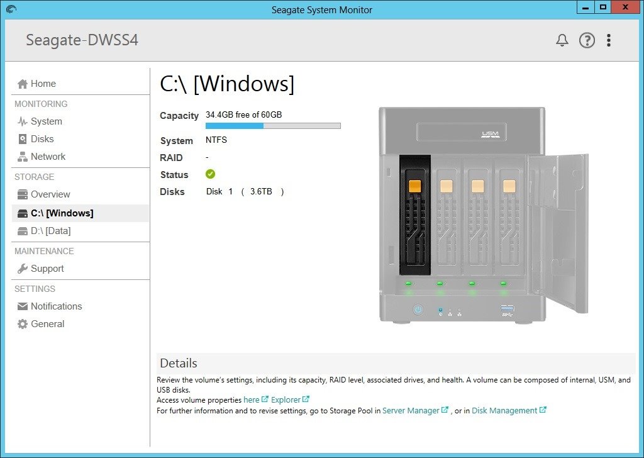Click the fourth drive bay in NAS image
This screenshot has height=458, width=644.
pyautogui.click(x=510, y=215)
